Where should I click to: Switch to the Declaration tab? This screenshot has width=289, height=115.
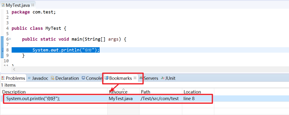coord(65,78)
